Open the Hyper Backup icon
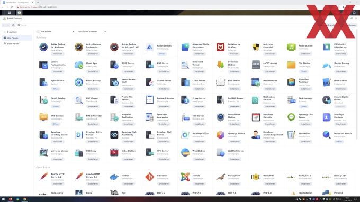Image resolution: width=360 pixels, height=202 pixels. (x=79, y=82)
